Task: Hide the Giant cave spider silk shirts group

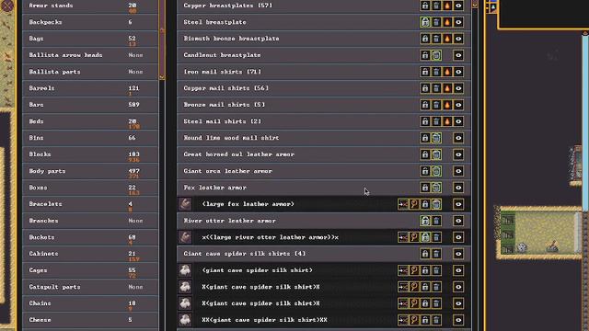Action: pos(458,254)
